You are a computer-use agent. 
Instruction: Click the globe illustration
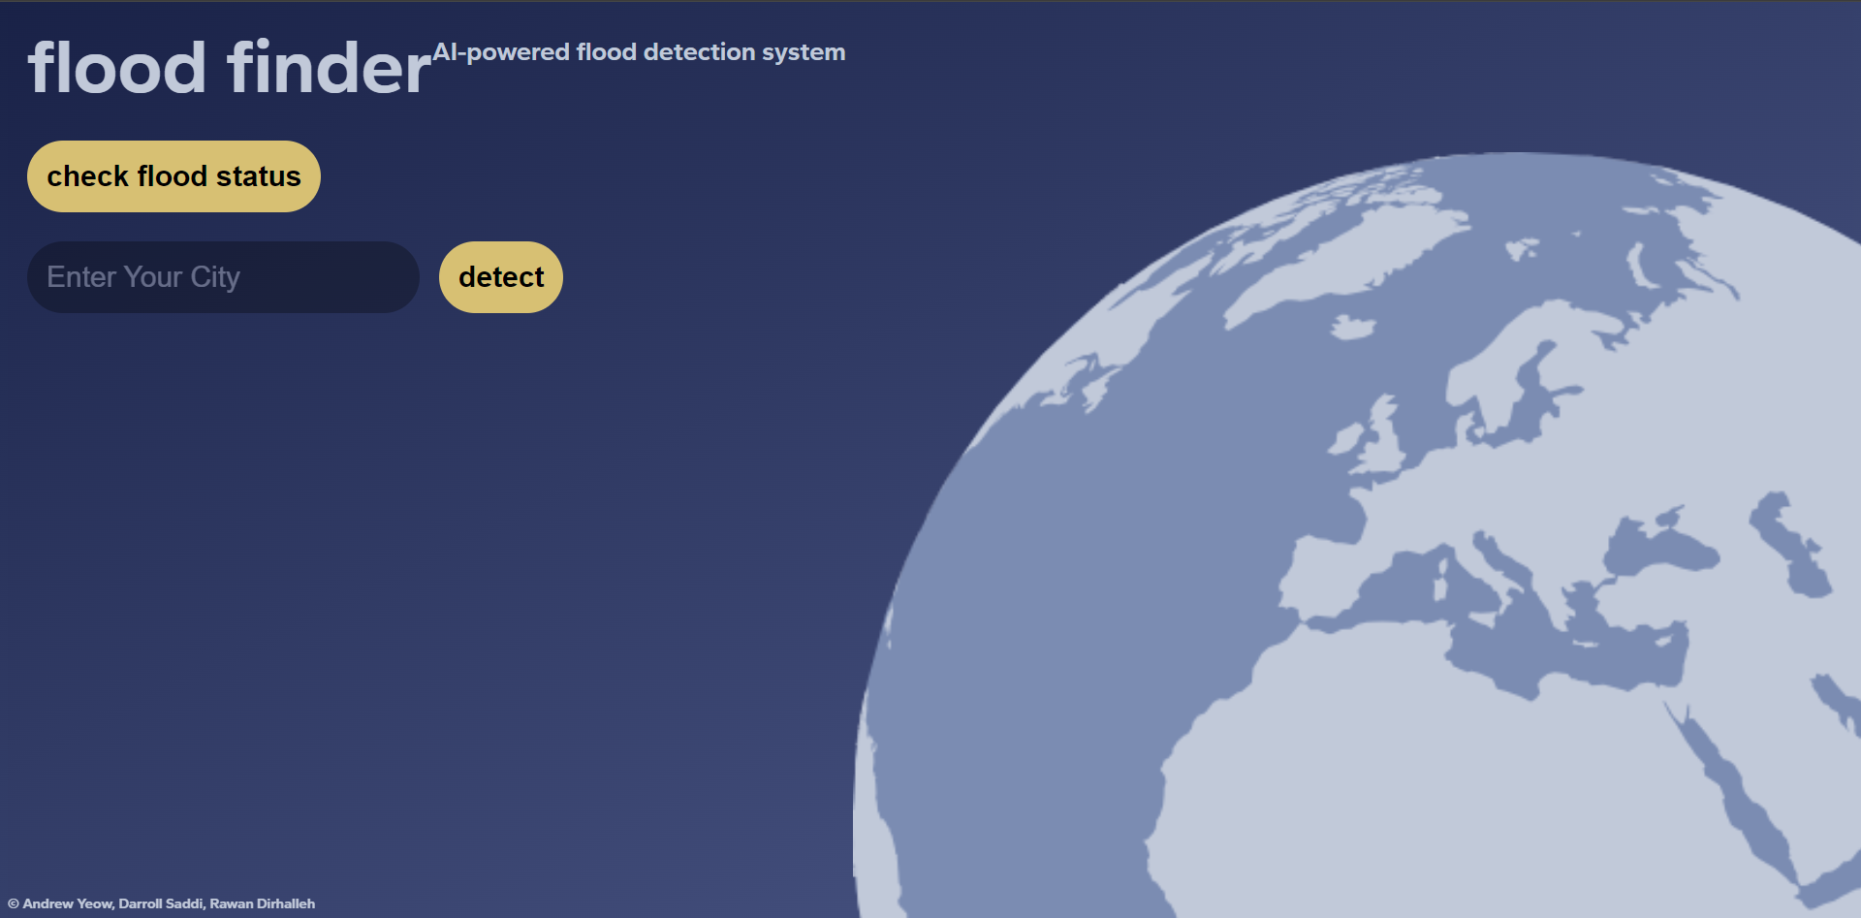(x=1357, y=535)
